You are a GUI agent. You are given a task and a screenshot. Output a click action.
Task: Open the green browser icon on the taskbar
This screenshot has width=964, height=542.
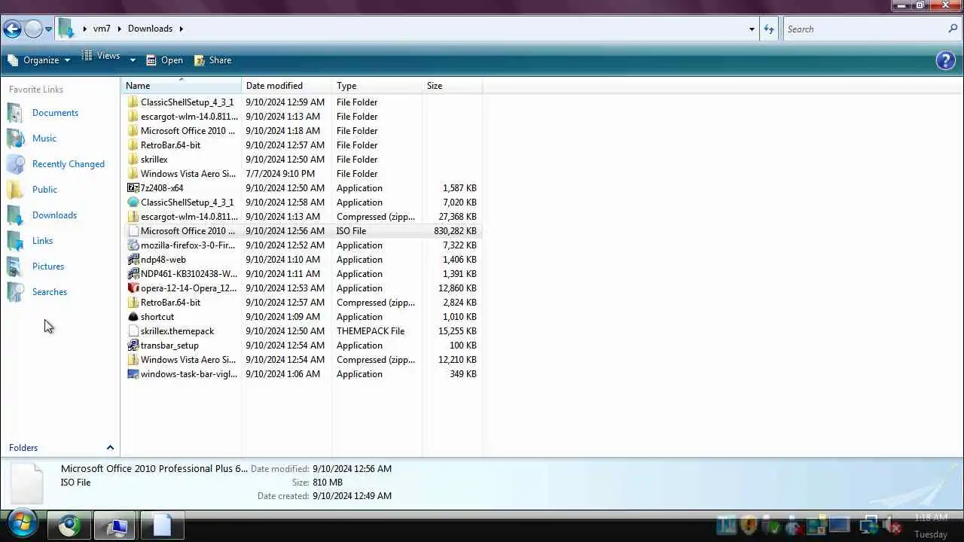pyautogui.click(x=69, y=525)
